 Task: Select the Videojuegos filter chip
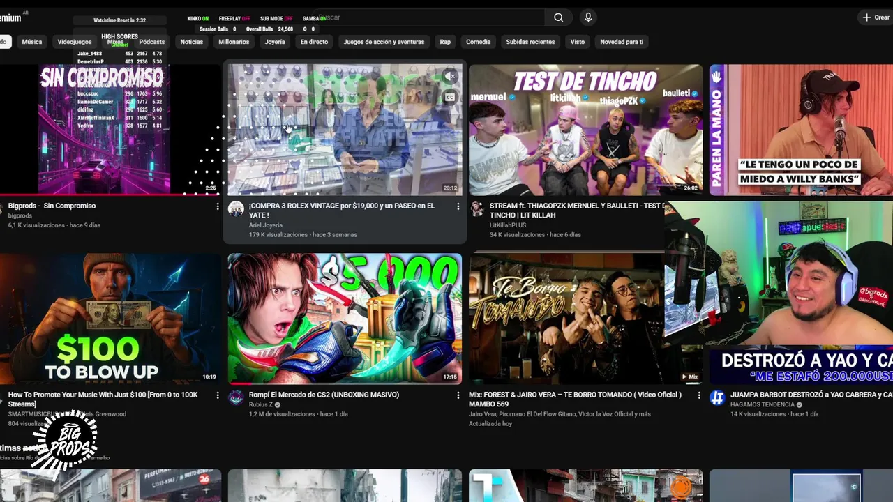coord(75,42)
